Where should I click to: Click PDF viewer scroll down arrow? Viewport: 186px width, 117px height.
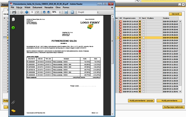pos(112,114)
